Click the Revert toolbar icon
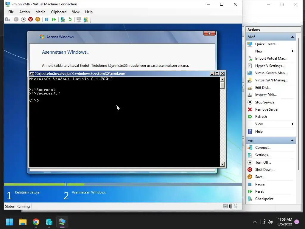 (x=70, y=19)
